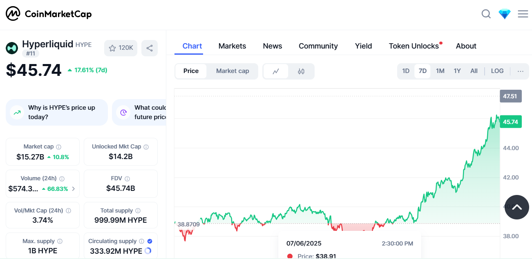Click the 333.92M HYPE circulating supply value
The image size is (532, 259).
click(116, 251)
